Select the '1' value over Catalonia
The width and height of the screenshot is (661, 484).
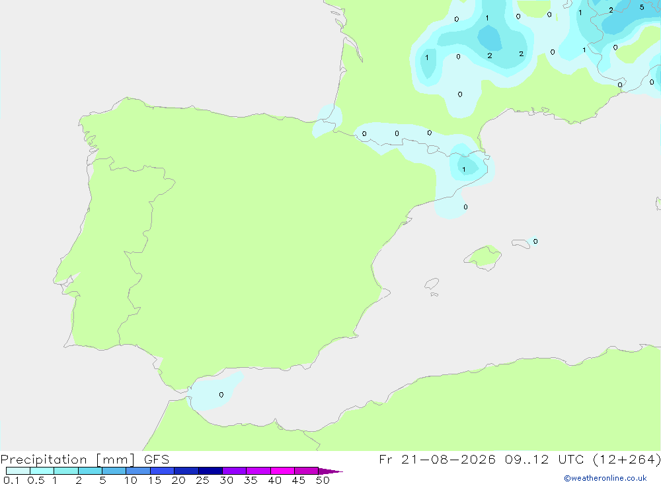pos(464,169)
